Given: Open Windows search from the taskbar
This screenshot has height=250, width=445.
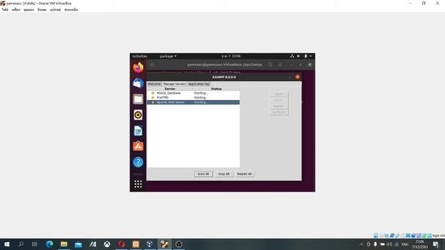Looking at the screenshot, I should point(21,244).
